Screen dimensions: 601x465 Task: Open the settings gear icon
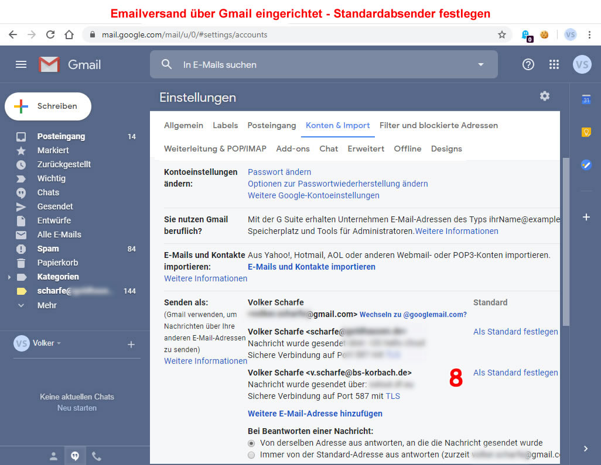coord(545,96)
